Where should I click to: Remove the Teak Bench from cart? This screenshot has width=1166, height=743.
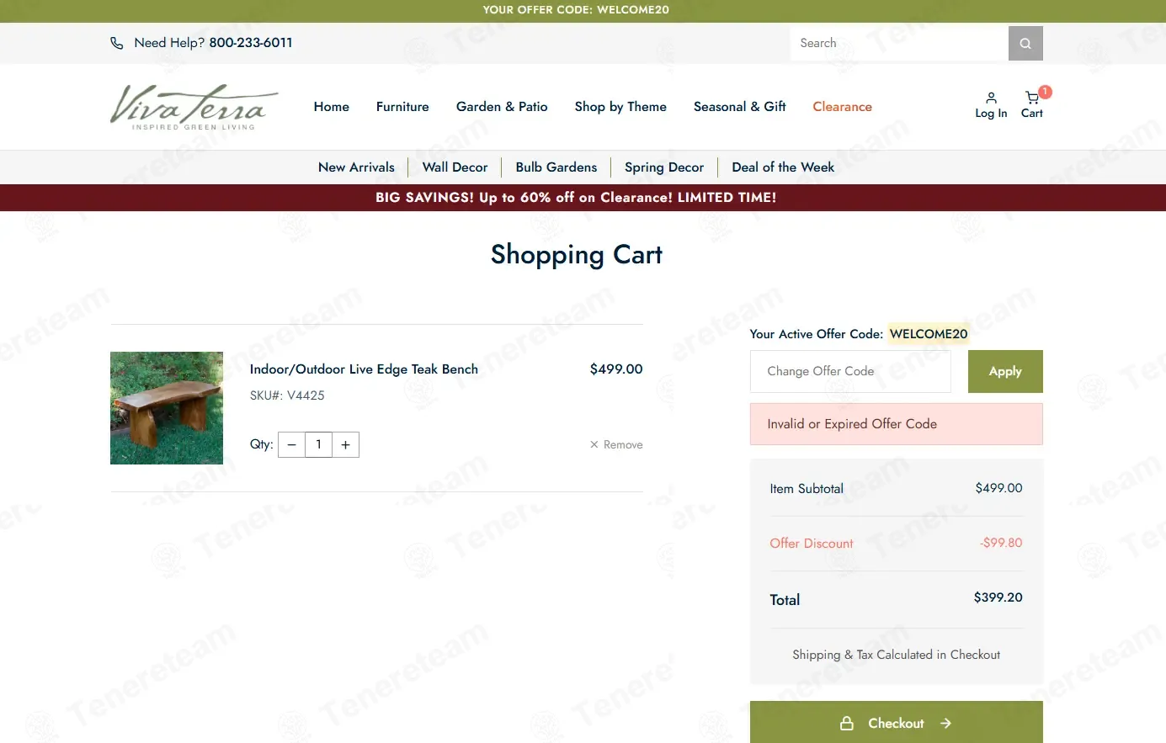[616, 444]
